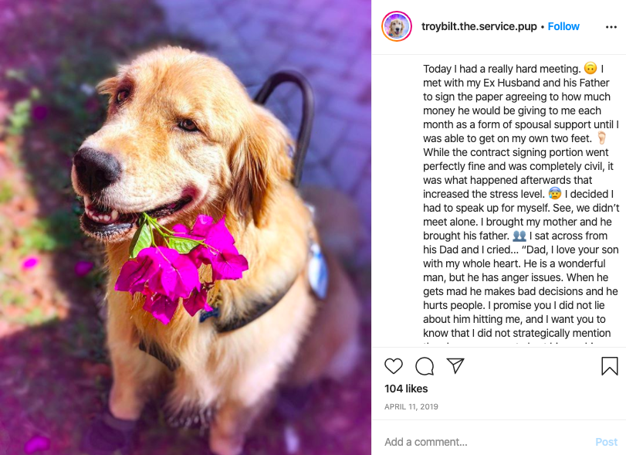Follow the troybilt.the.service.pup account
This screenshot has height=455, width=626.
[x=563, y=26]
